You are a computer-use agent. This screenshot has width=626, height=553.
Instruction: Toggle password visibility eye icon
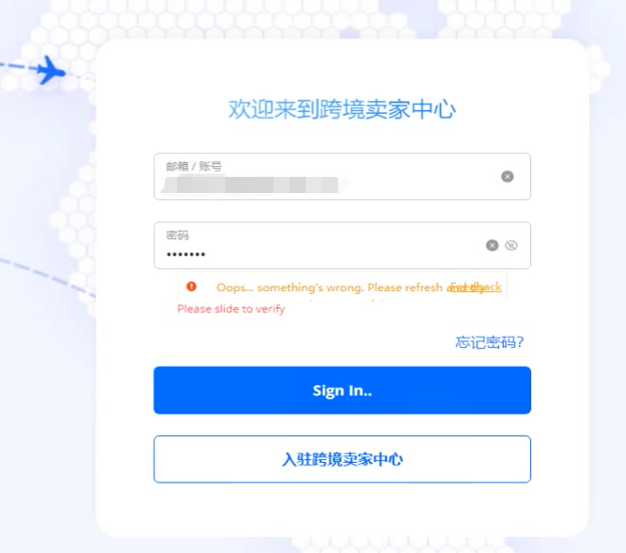pos(511,245)
